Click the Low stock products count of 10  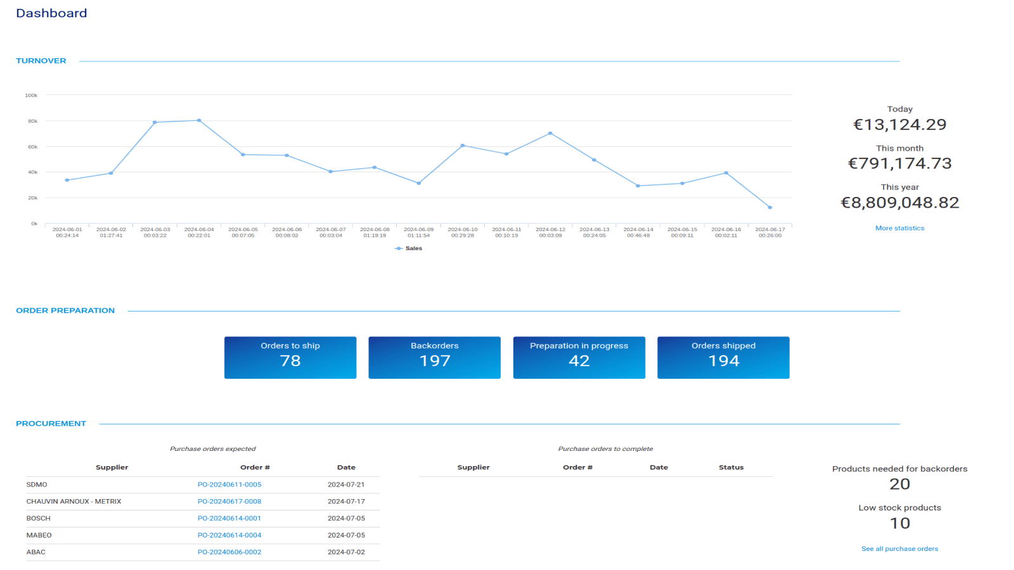pyautogui.click(x=899, y=523)
